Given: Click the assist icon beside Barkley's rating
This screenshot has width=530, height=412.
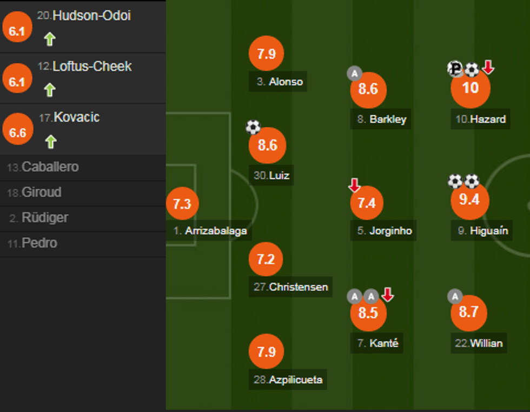Looking at the screenshot, I should click(354, 73).
